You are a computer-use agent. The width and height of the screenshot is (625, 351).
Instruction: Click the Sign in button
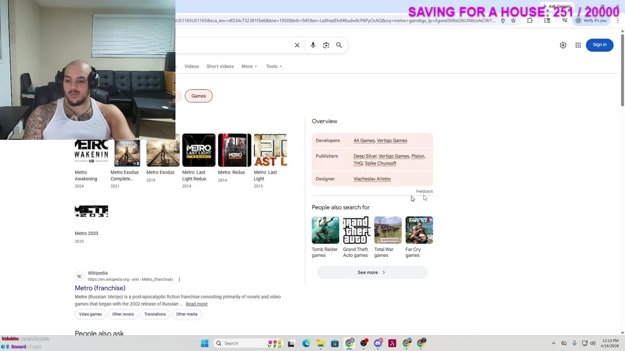point(600,45)
